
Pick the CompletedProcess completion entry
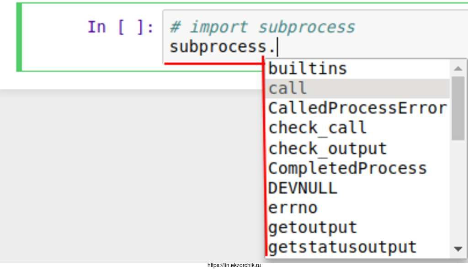click(347, 168)
